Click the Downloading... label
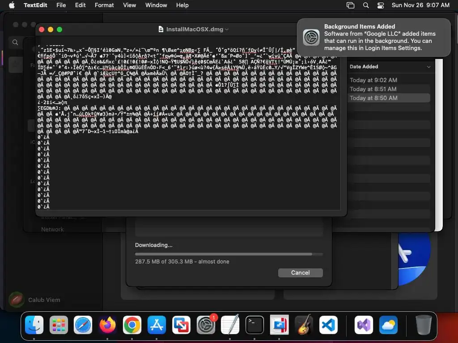The height and width of the screenshot is (343, 458). (154, 245)
